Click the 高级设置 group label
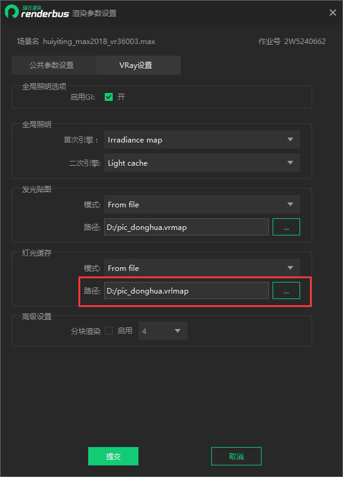This screenshot has height=477, width=343. tap(37, 316)
